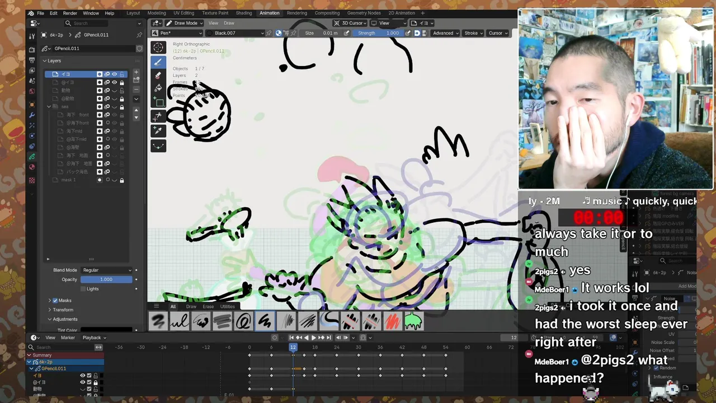The width and height of the screenshot is (716, 403).
Task: Toggle visibility eye of @イヨ layer
Action: (115, 82)
